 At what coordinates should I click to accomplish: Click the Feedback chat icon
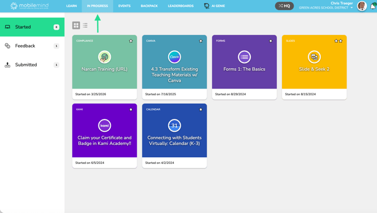click(7, 46)
